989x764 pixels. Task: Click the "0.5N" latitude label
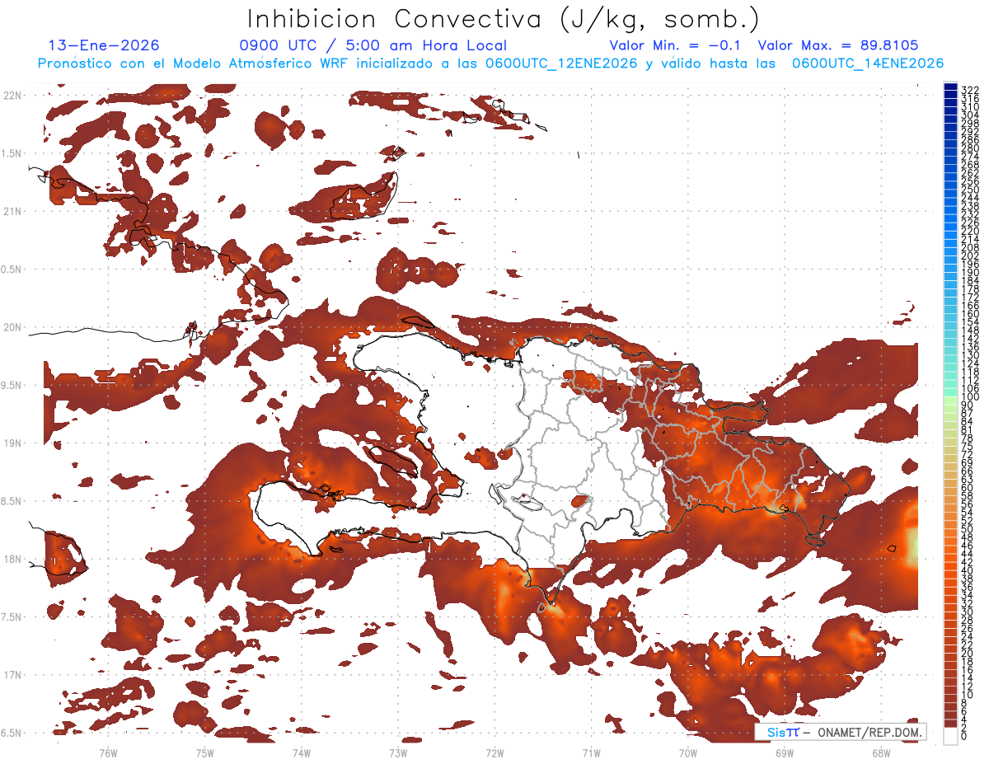(x=12, y=270)
